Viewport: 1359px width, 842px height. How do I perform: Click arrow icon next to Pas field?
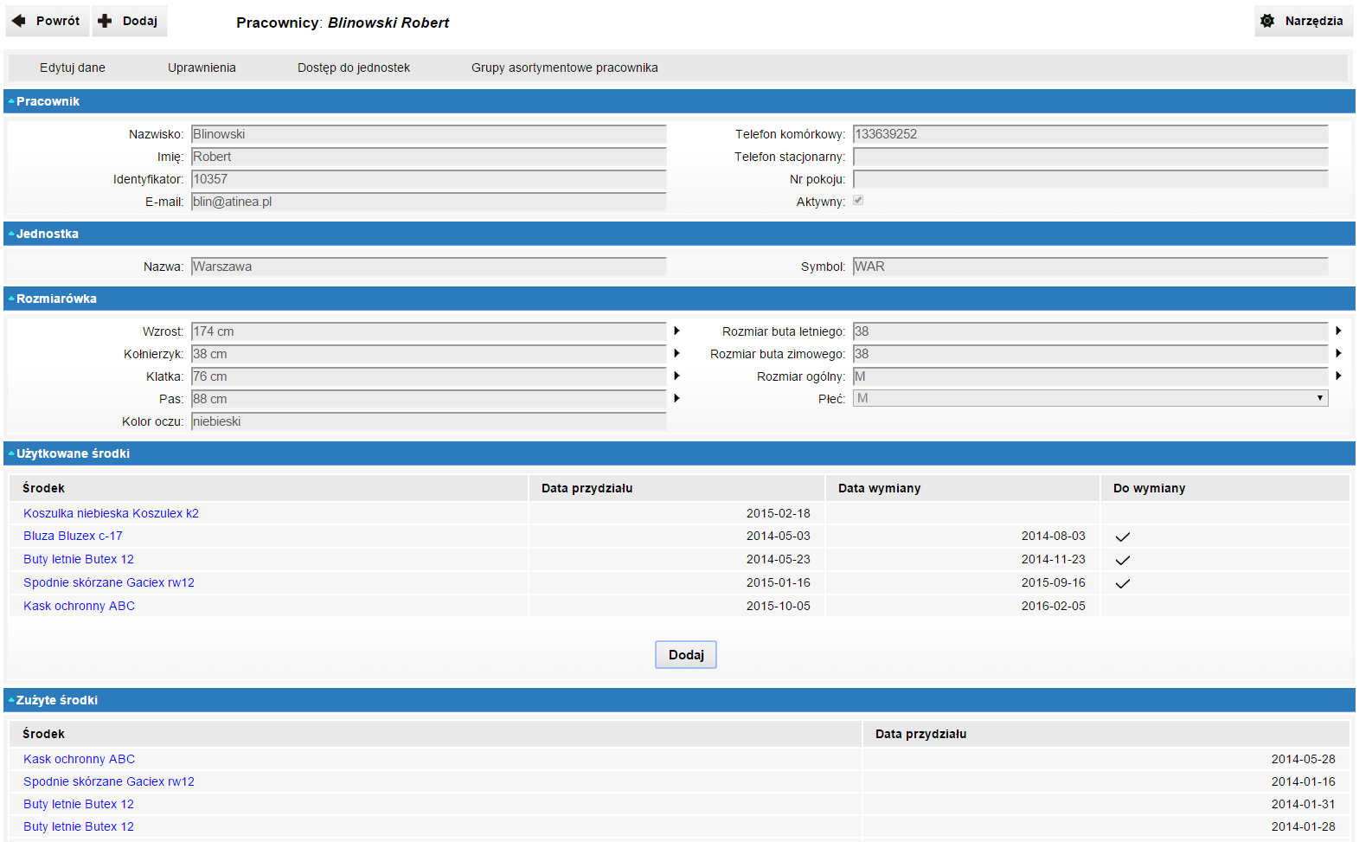(676, 398)
